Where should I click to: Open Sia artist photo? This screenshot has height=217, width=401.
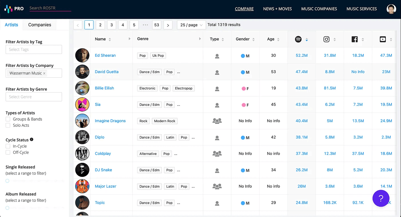(82, 104)
